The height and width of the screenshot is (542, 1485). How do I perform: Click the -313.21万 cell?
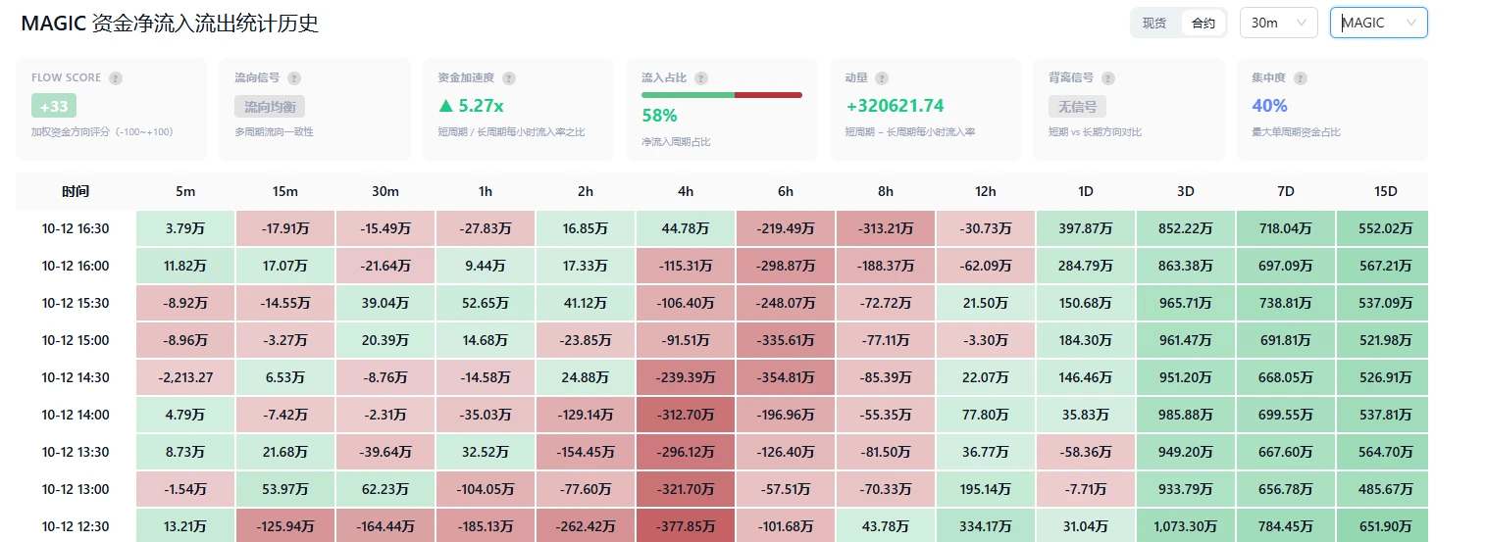886,228
